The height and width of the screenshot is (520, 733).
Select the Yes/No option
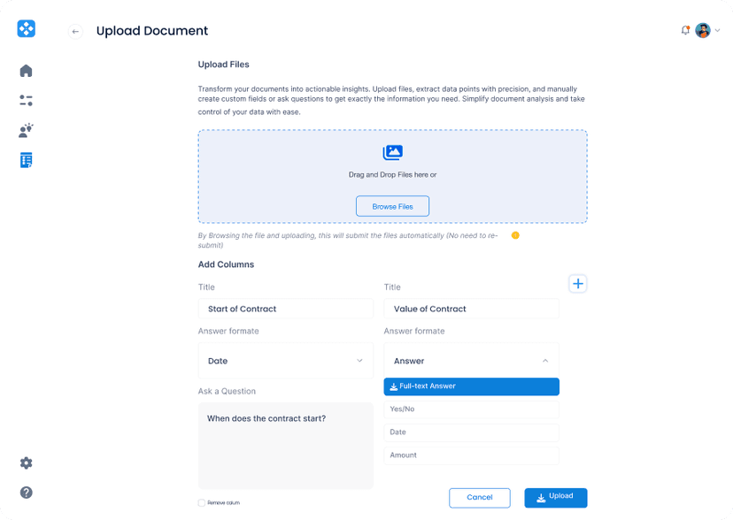coord(471,409)
